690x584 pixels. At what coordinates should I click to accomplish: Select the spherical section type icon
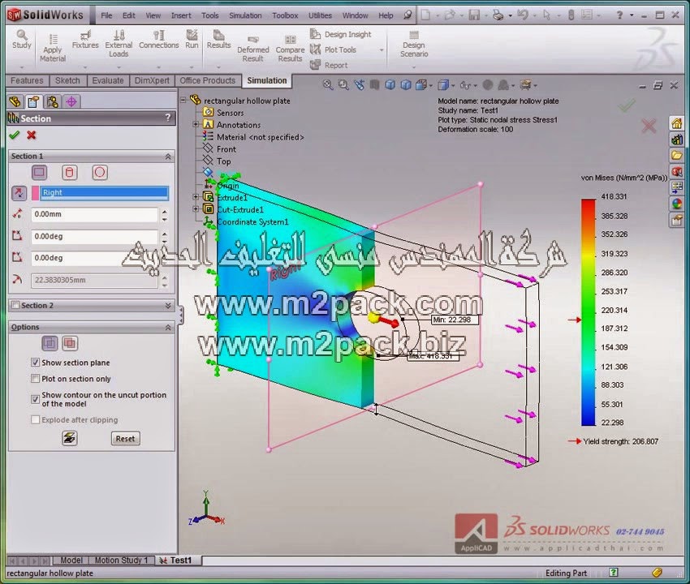pos(100,173)
